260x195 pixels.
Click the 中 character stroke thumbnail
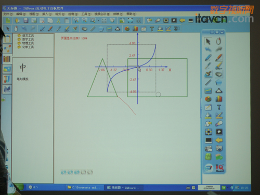tap(23, 68)
